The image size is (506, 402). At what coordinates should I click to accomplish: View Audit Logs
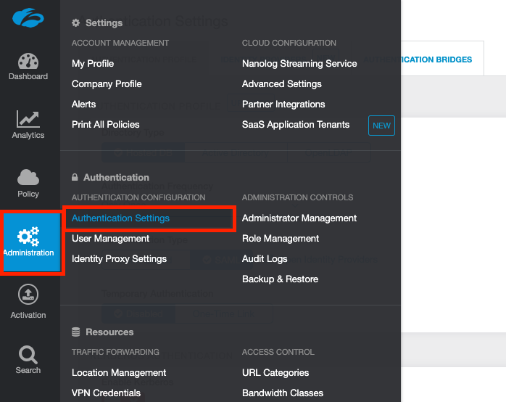265,258
